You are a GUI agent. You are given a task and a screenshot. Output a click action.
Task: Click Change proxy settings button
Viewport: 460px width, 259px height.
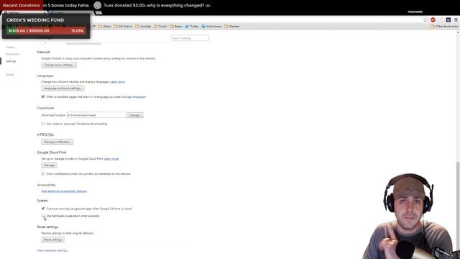(59, 65)
